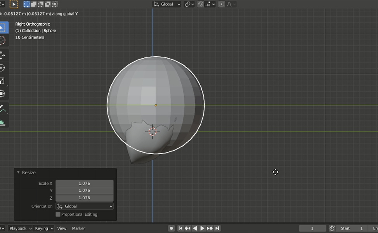Screen dimensions: 378x233
Task: Click the 'Right Orthographic' view label
Action: 33,24
